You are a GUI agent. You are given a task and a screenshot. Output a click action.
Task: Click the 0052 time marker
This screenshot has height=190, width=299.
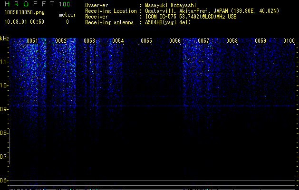pos(61,41)
